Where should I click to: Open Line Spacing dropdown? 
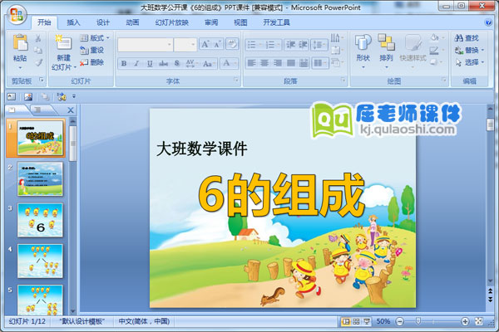pyautogui.click(x=319, y=45)
